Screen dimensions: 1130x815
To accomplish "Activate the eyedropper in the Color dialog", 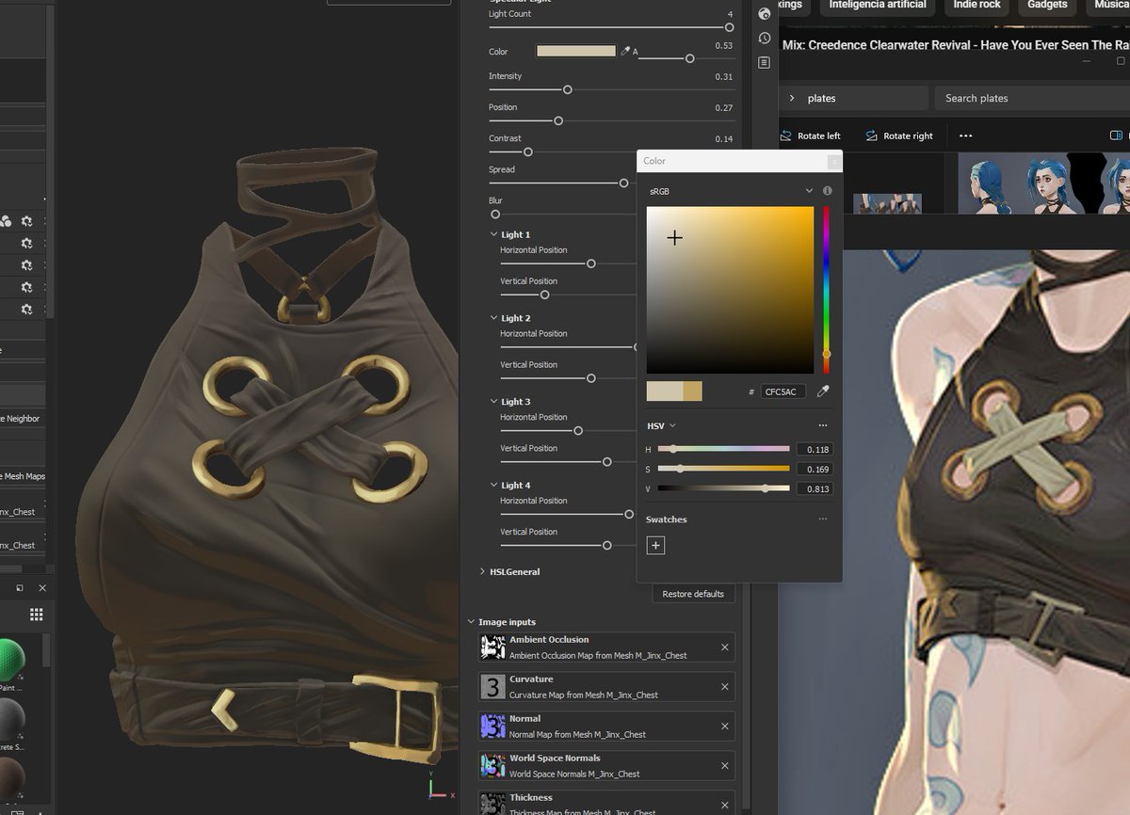I will tap(823, 391).
